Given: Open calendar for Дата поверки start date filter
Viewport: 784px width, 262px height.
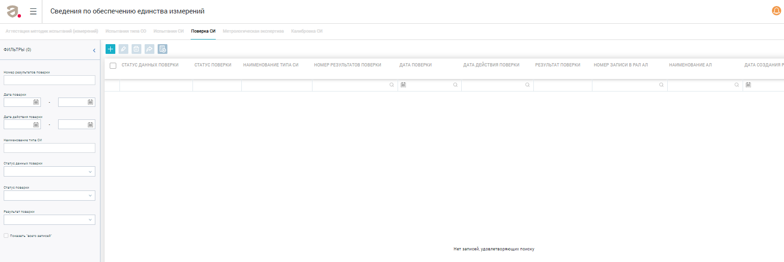Looking at the screenshot, I should click(x=36, y=102).
